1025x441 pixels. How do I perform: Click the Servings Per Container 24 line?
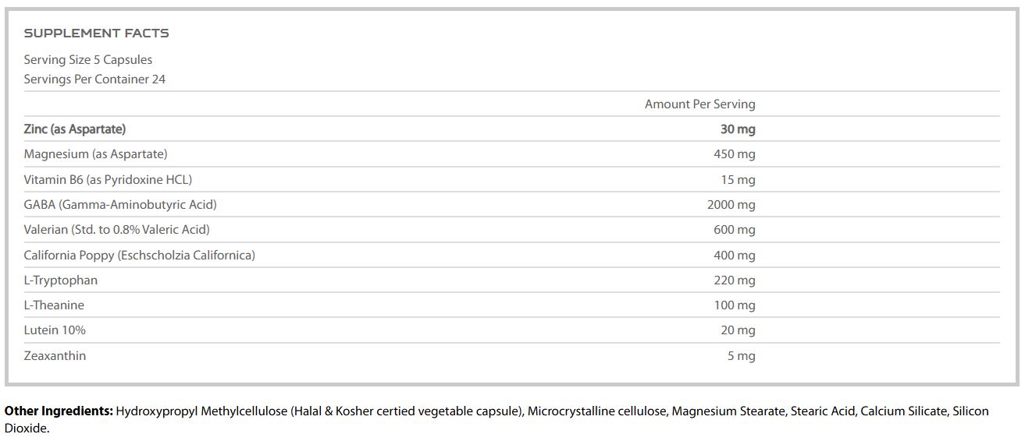pos(94,79)
